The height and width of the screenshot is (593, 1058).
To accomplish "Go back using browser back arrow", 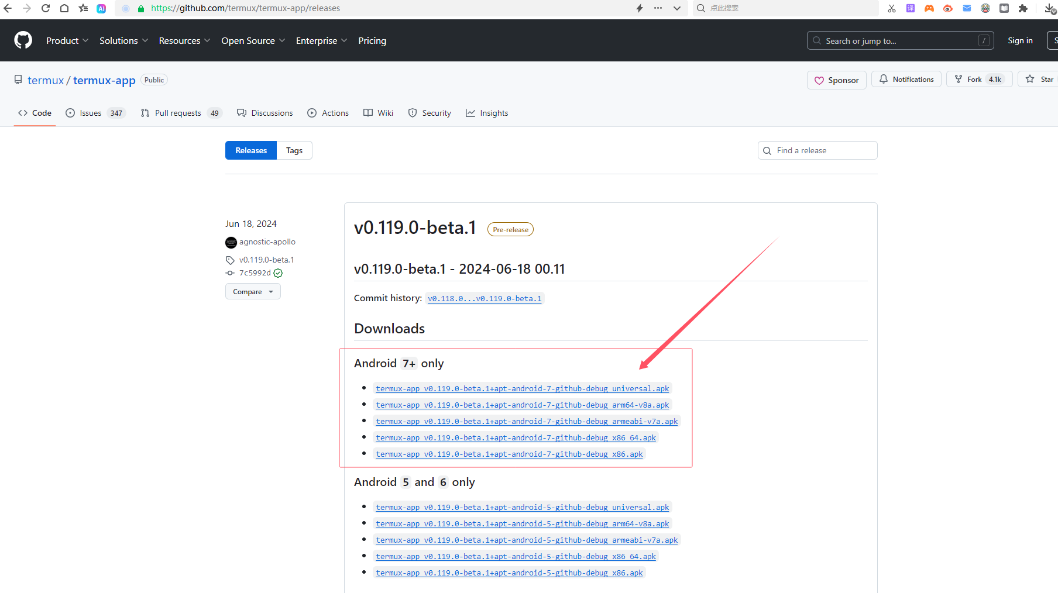I will point(8,8).
